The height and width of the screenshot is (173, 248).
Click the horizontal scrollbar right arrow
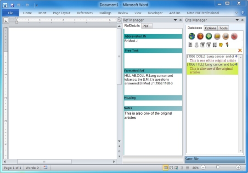[114, 162]
